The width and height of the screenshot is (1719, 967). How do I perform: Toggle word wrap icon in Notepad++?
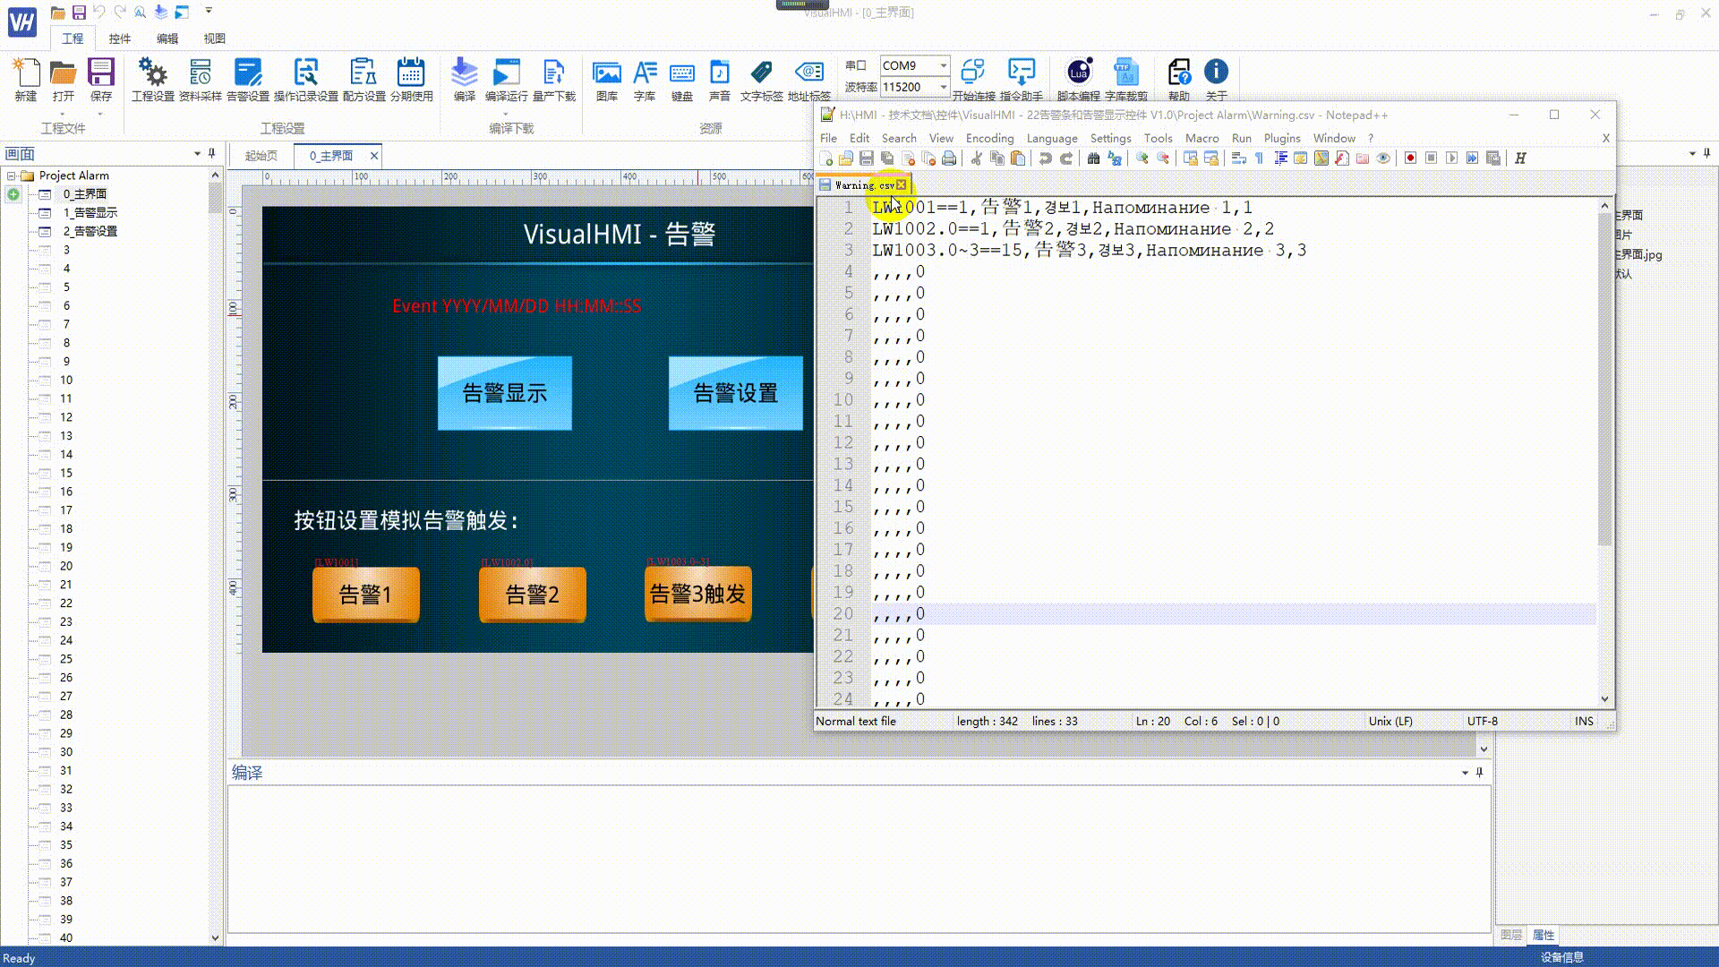(1238, 158)
